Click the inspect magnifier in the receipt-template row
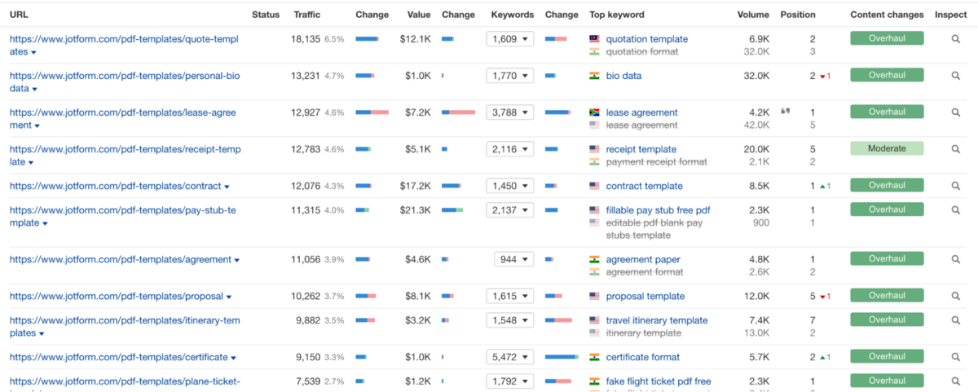978x392 pixels. tap(956, 149)
